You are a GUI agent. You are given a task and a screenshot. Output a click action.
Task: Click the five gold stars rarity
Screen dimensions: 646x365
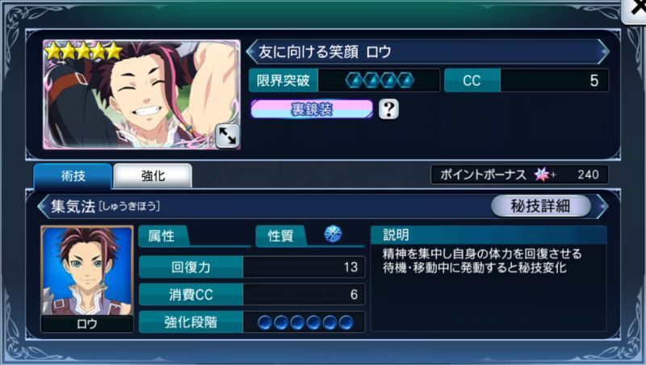84,52
